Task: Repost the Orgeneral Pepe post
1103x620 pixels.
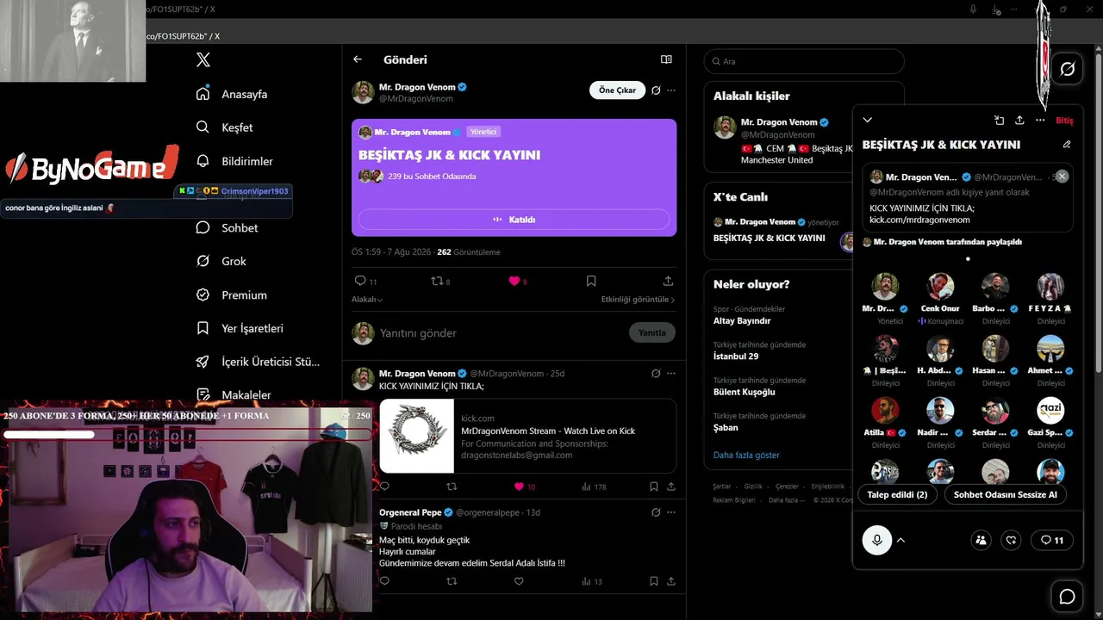Action: [x=452, y=581]
